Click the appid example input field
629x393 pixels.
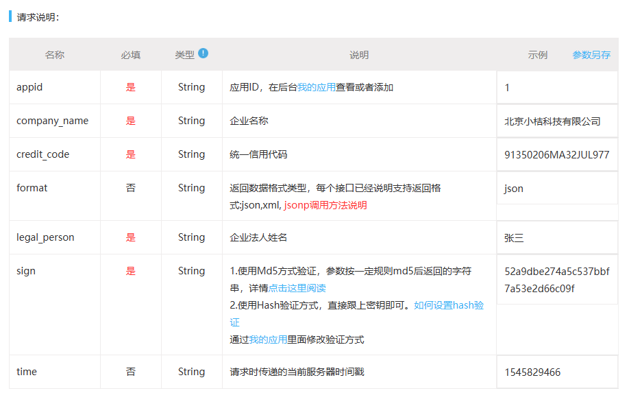557,88
